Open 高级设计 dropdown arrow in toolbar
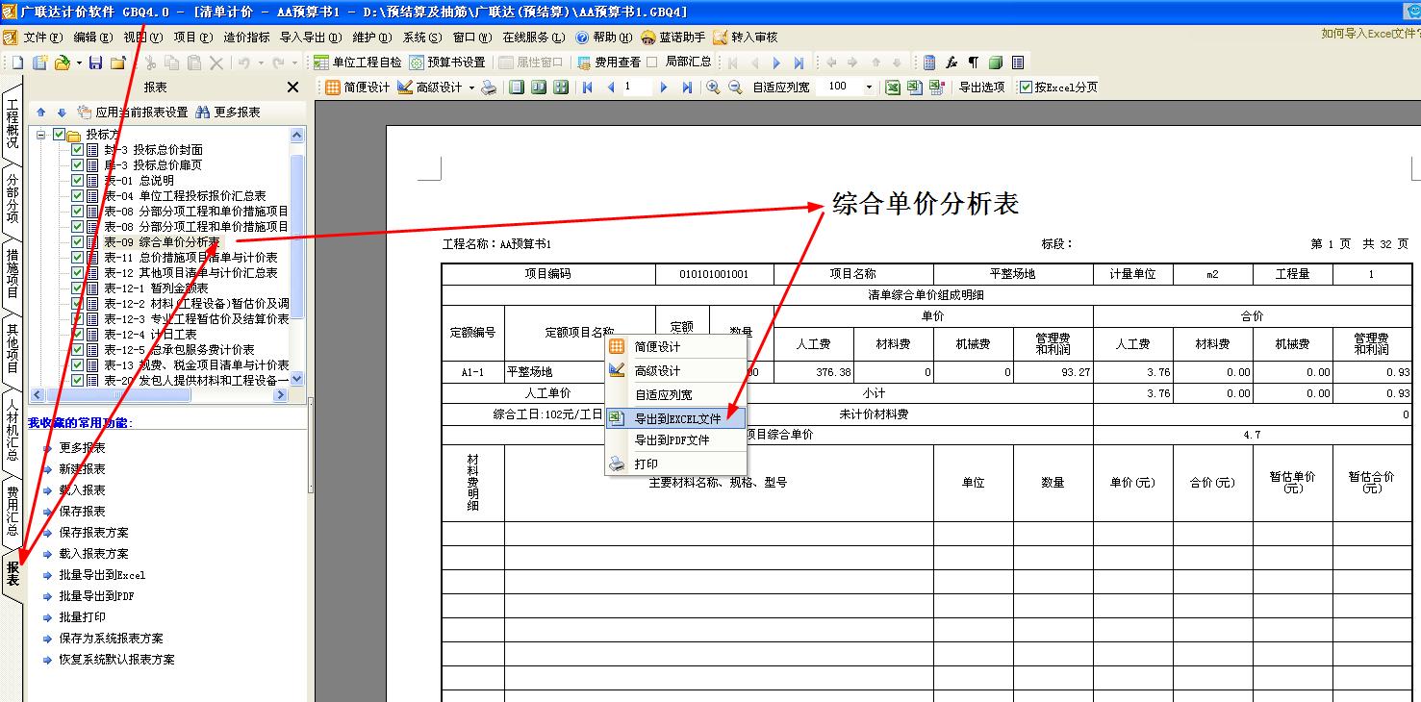This screenshot has width=1421, height=702. [471, 87]
